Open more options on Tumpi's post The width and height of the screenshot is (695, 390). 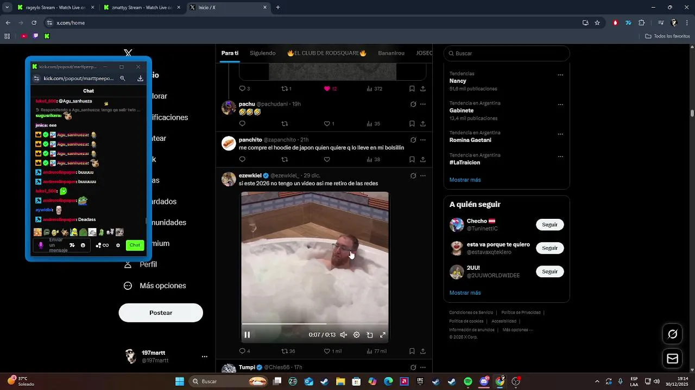tap(423, 367)
